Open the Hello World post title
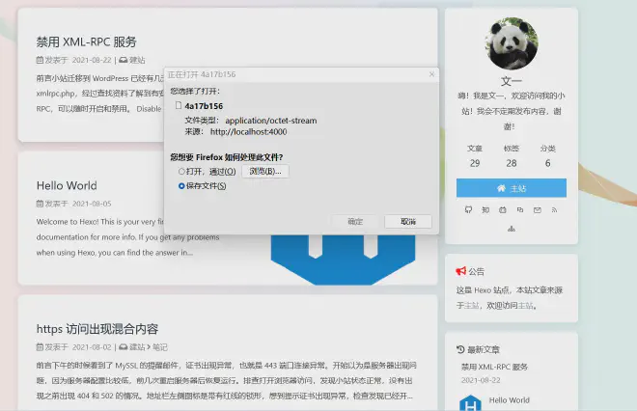 pyautogui.click(x=67, y=185)
